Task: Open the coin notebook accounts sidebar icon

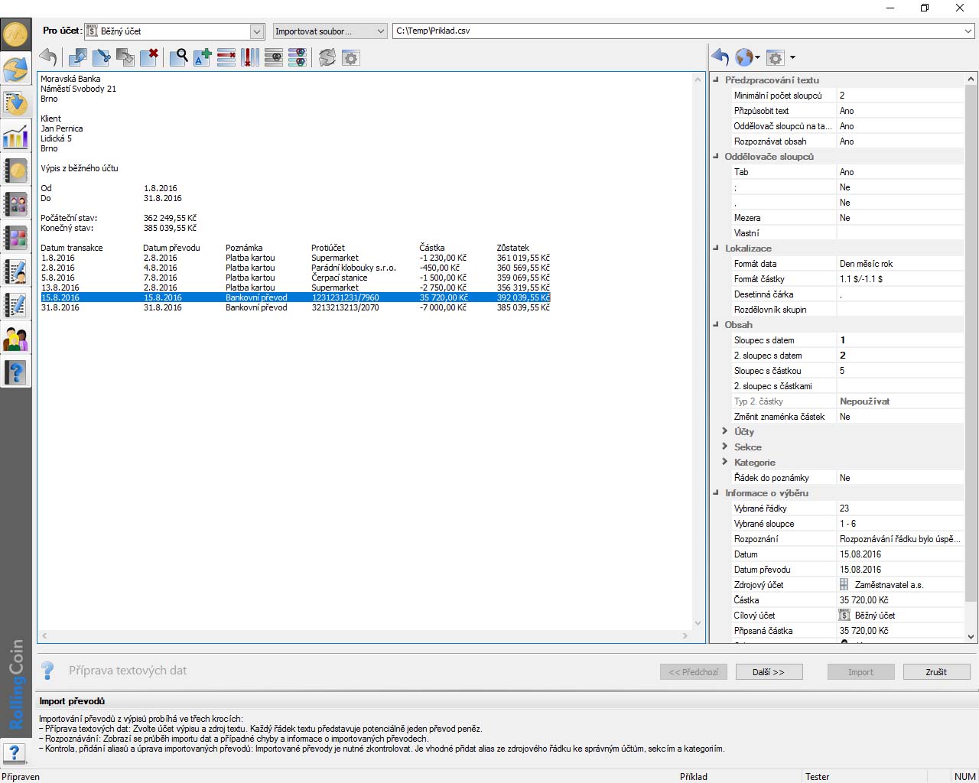Action: coord(15,171)
